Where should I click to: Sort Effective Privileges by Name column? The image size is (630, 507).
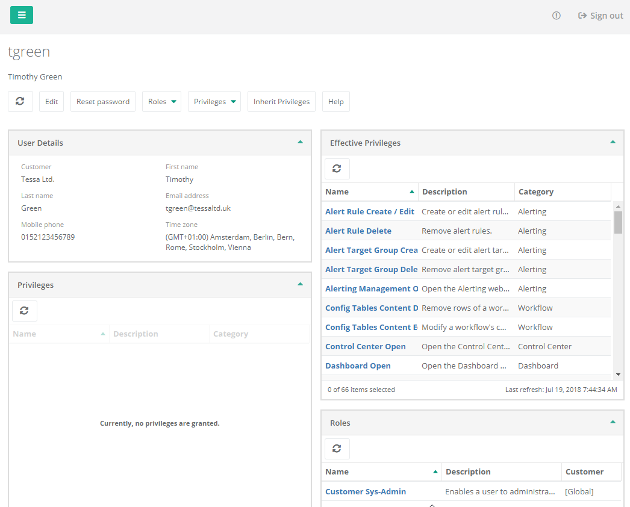coord(370,191)
